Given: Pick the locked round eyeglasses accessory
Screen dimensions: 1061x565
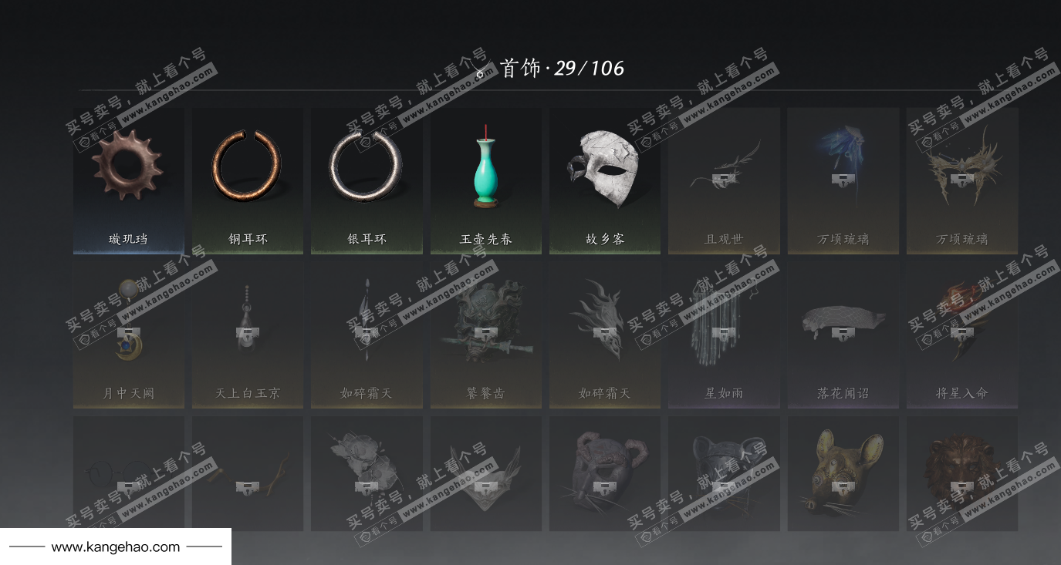Looking at the screenshot, I should [129, 473].
